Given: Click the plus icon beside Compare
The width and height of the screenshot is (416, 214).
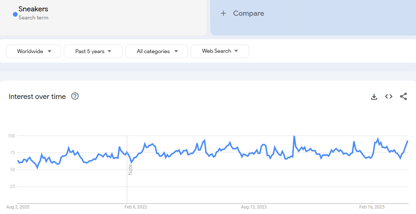Looking at the screenshot, I should 223,14.
